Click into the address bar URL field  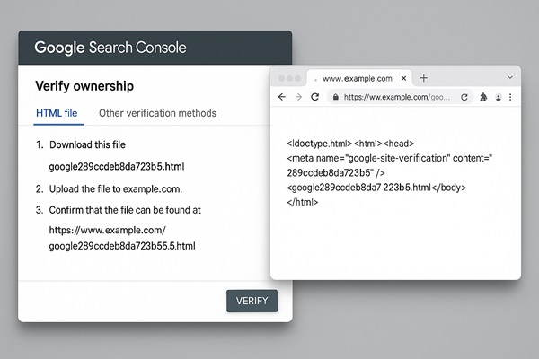click(395, 96)
